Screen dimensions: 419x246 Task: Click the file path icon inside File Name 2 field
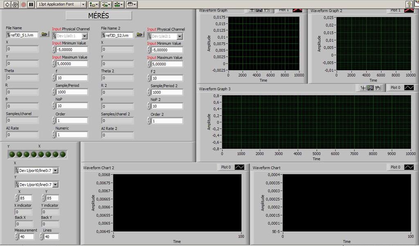(x=104, y=35)
